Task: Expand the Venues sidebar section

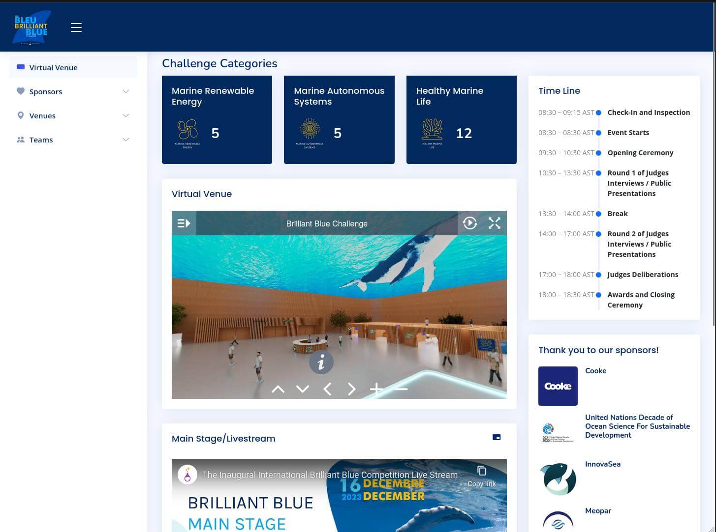Action: [73, 115]
